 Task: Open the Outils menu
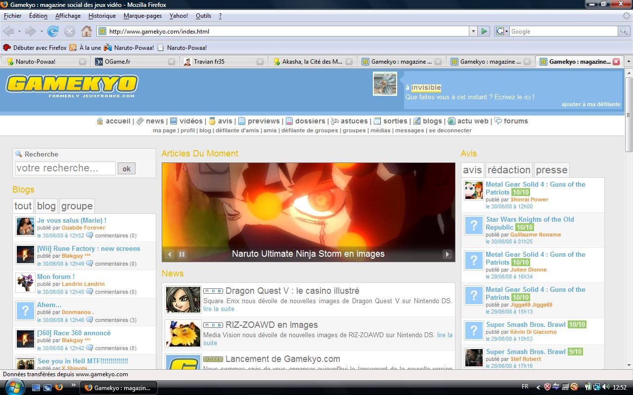[x=203, y=16]
